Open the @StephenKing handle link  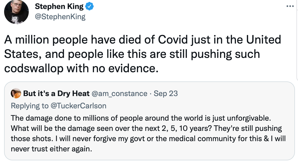tap(60, 17)
